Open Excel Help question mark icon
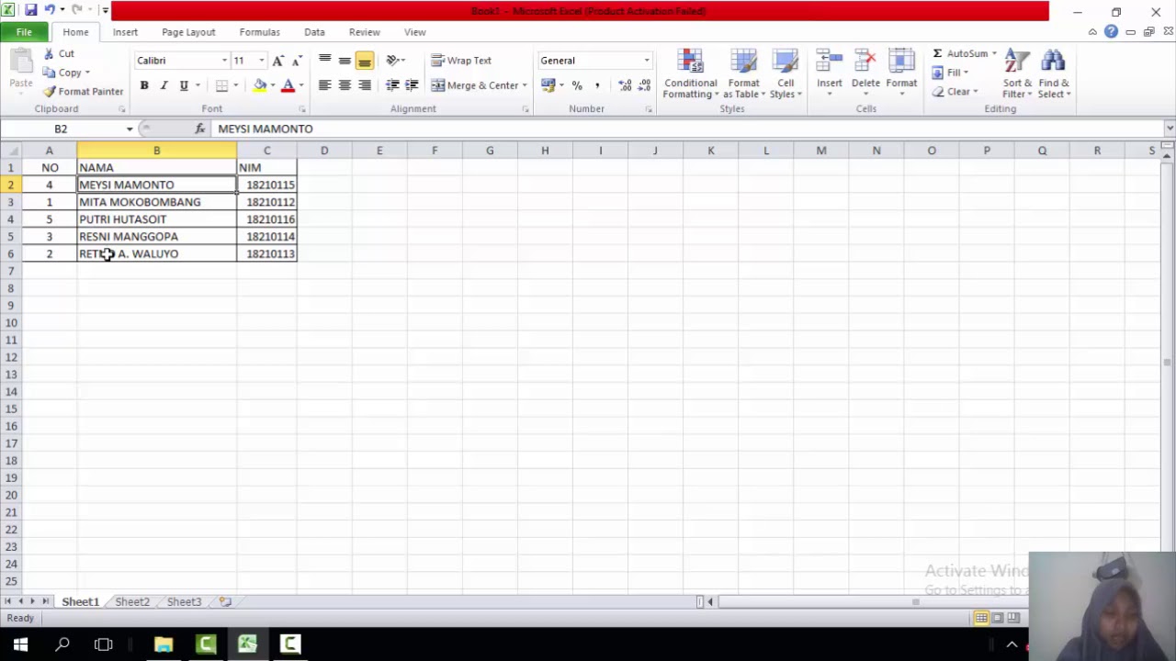 coord(1111,32)
